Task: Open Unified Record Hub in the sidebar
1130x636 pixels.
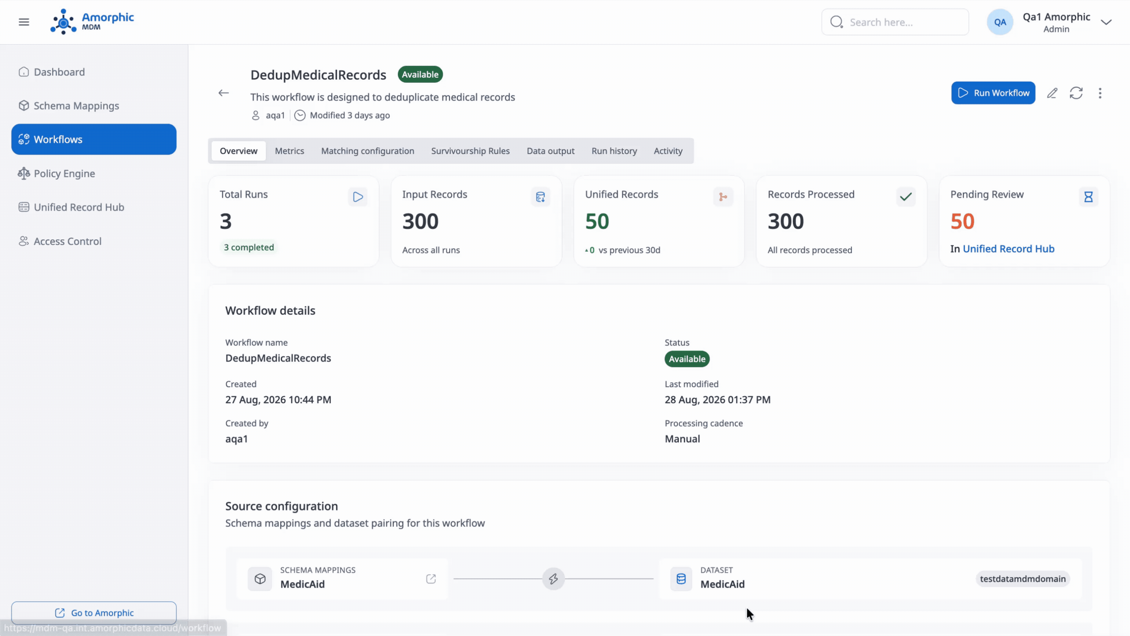Action: [x=94, y=207]
